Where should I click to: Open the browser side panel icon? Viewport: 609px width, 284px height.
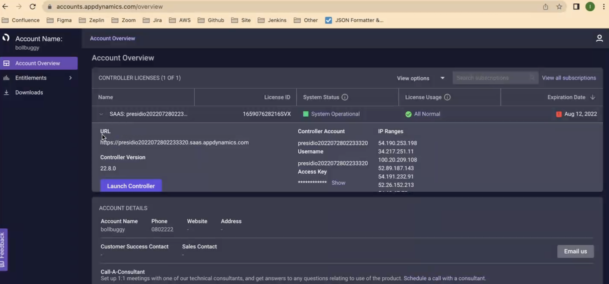[576, 7]
